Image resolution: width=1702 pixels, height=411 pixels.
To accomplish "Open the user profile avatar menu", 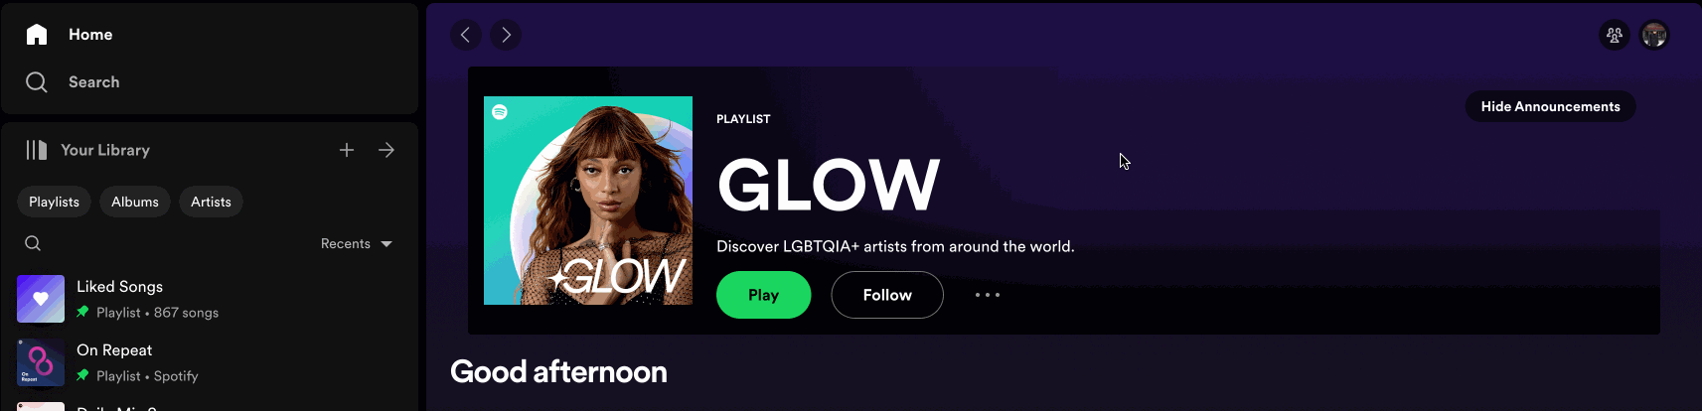I will click(1654, 35).
